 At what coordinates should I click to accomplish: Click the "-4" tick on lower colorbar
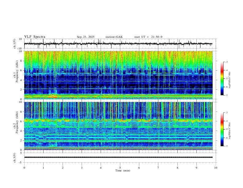tap(226, 121)
